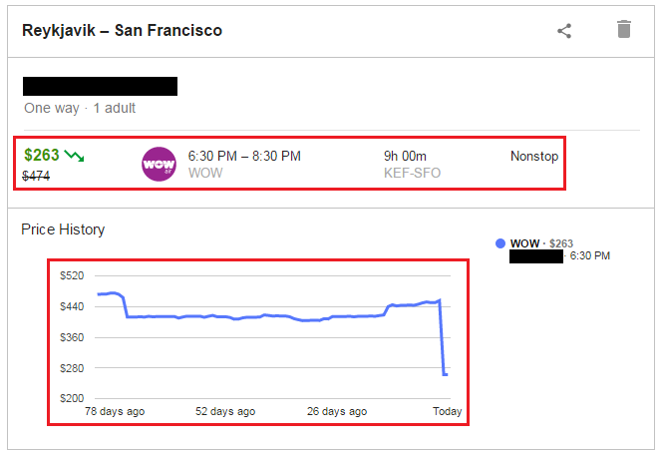The height and width of the screenshot is (456, 661).
Task: Click the WOW airline logo
Action: coord(159,164)
